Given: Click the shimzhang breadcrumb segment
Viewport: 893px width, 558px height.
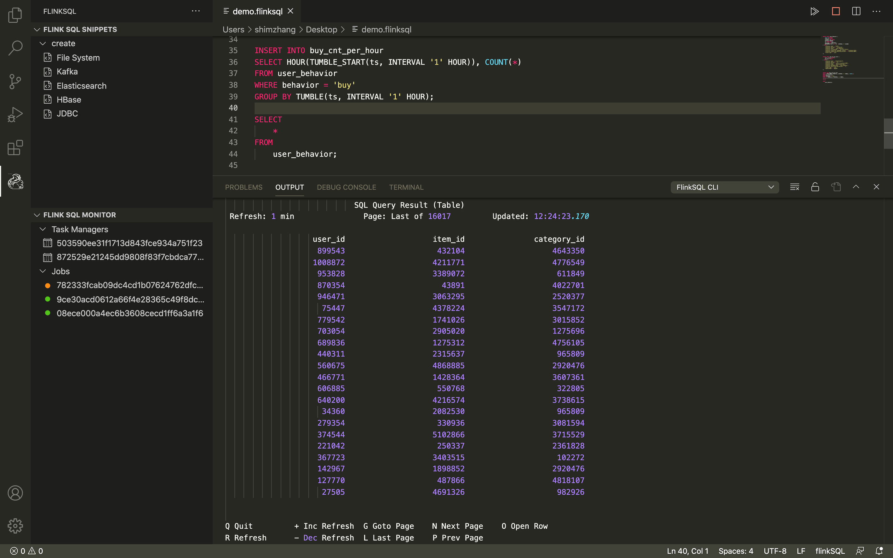Looking at the screenshot, I should pos(275,30).
